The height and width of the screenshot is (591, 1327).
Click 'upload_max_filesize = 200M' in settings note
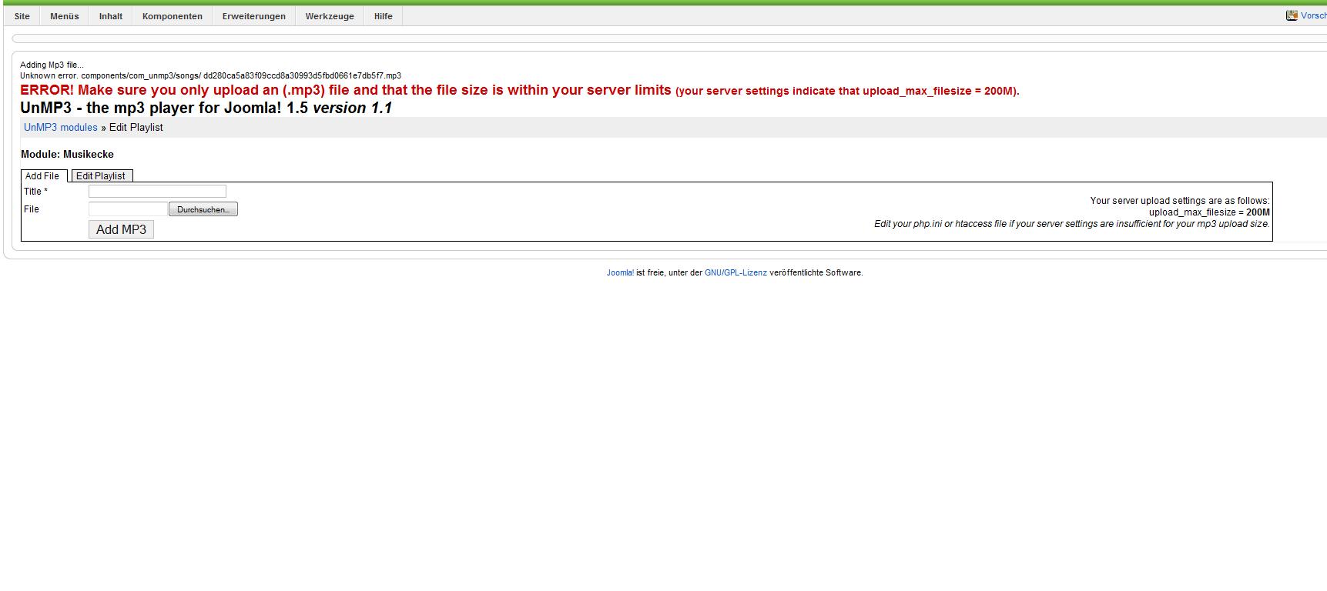click(1209, 212)
